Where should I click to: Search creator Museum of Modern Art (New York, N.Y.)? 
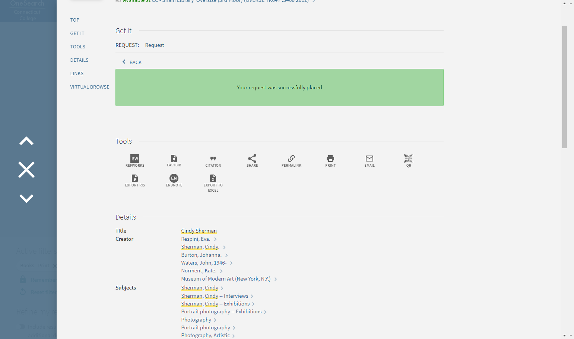[x=226, y=279]
